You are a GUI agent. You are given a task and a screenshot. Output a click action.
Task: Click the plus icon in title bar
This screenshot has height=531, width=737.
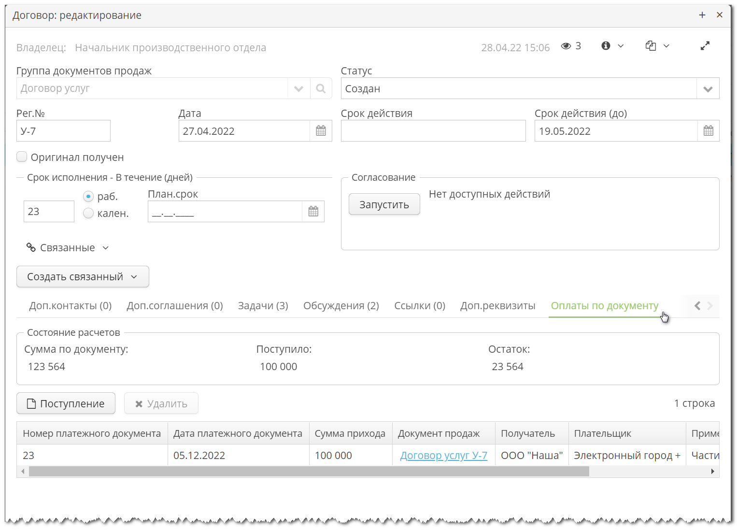click(x=702, y=14)
